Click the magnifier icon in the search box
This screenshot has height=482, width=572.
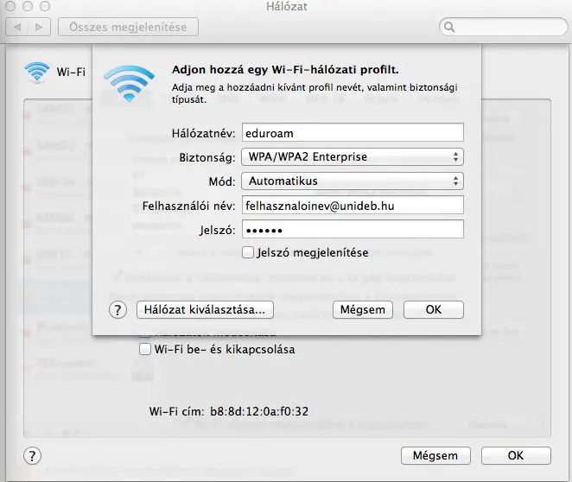click(449, 28)
